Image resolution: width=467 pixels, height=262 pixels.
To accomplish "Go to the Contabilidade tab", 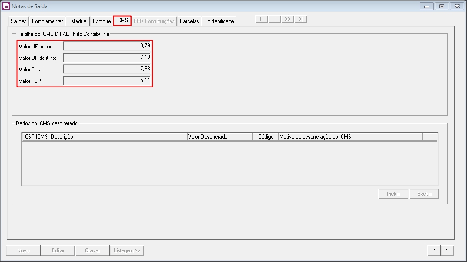I will tap(219, 21).
